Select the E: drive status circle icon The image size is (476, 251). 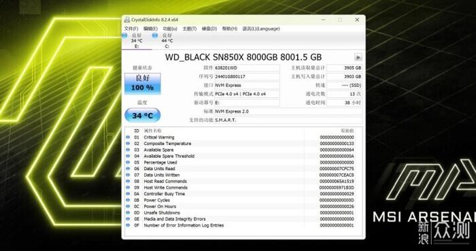[x=124, y=36]
